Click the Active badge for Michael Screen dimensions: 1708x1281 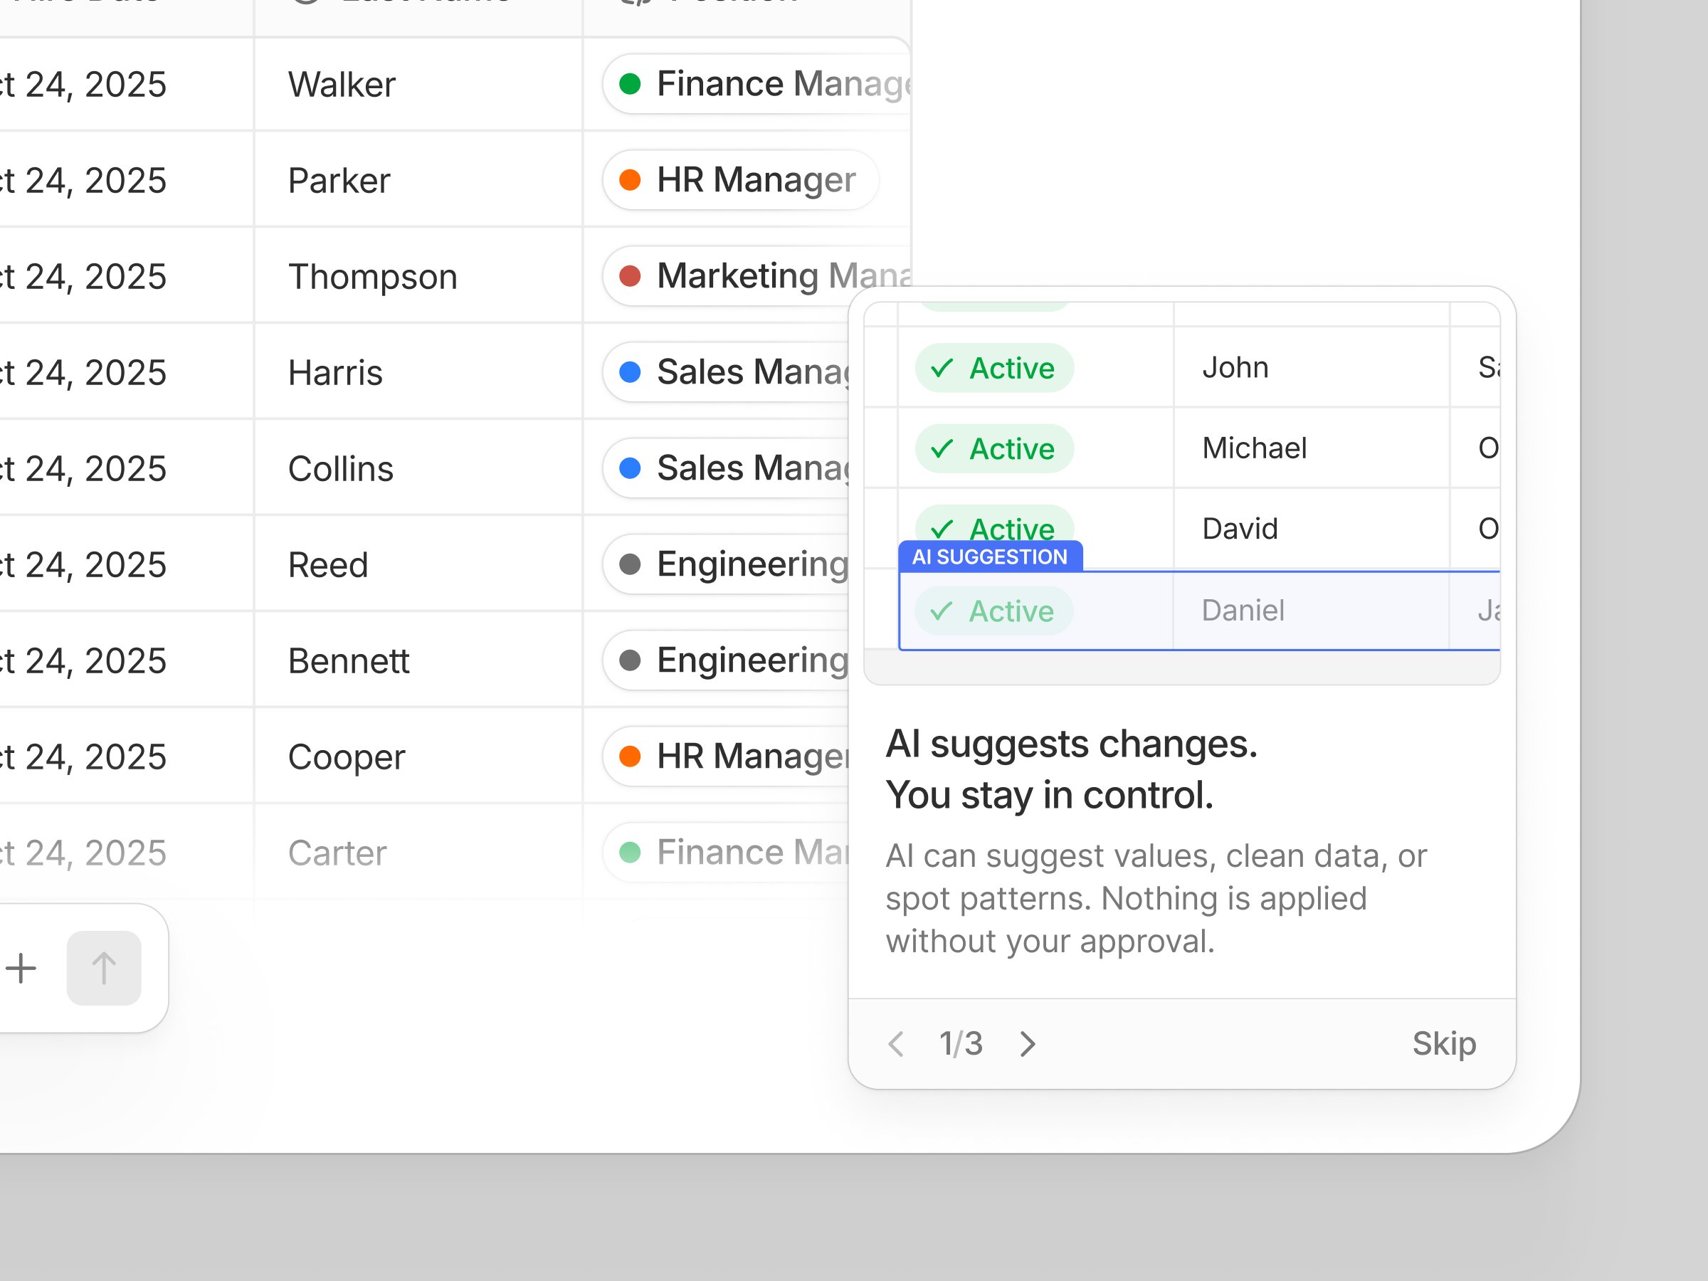pos(993,448)
